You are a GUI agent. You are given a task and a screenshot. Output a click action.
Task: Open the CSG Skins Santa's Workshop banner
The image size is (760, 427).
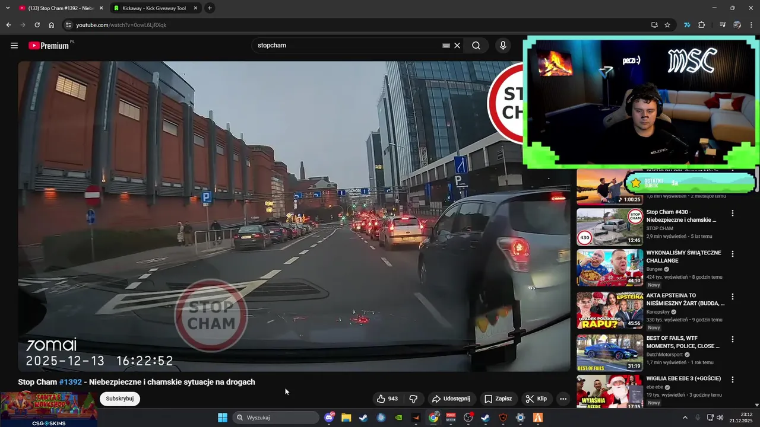point(49,409)
